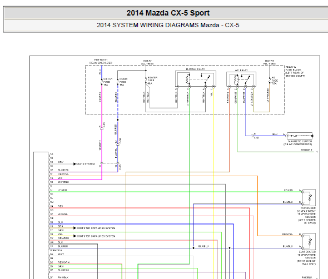
Task: Click the A/C FUSE 7.5A label
Action: pyautogui.click(x=275, y=81)
